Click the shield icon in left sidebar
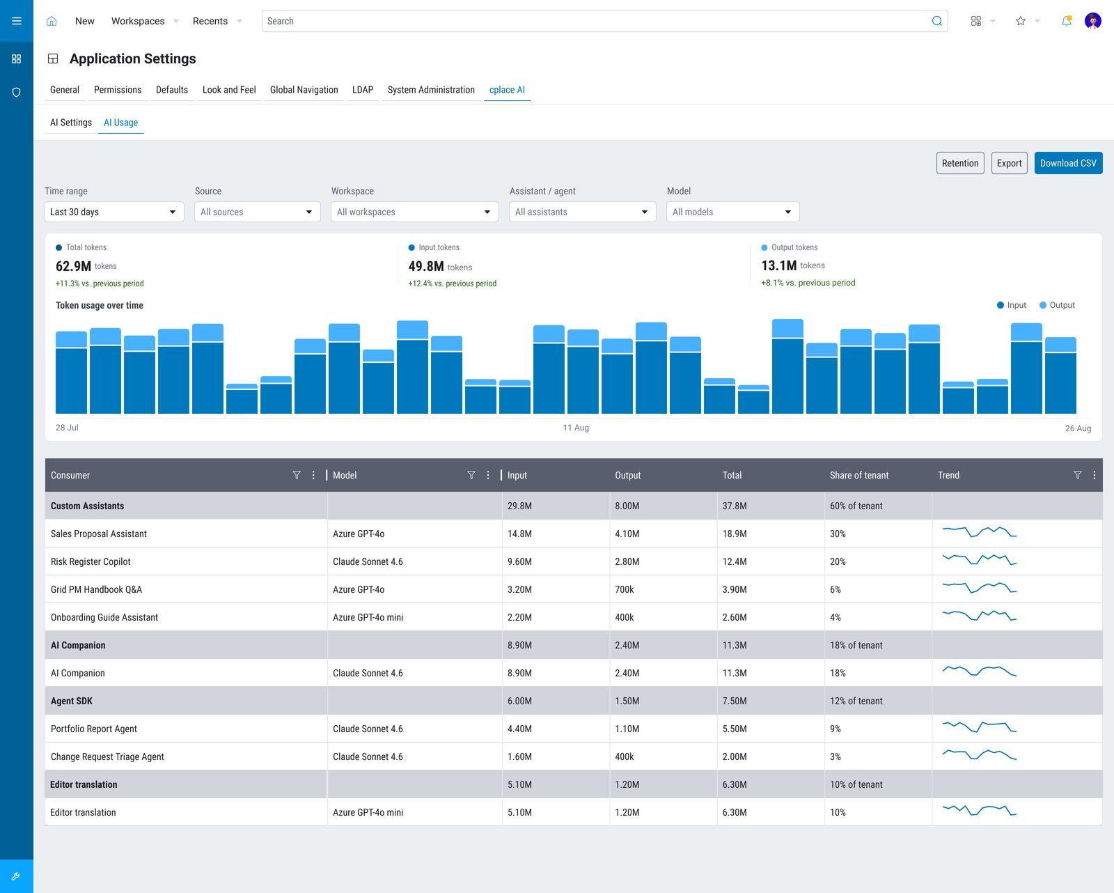The height and width of the screenshot is (893, 1114). [17, 92]
